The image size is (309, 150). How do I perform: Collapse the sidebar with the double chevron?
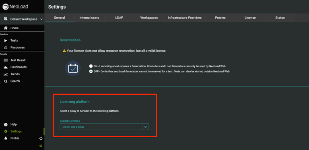(x=41, y=146)
